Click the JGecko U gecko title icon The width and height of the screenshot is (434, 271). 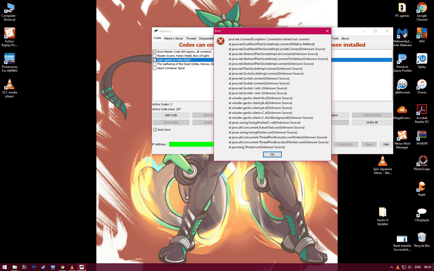(156, 31)
